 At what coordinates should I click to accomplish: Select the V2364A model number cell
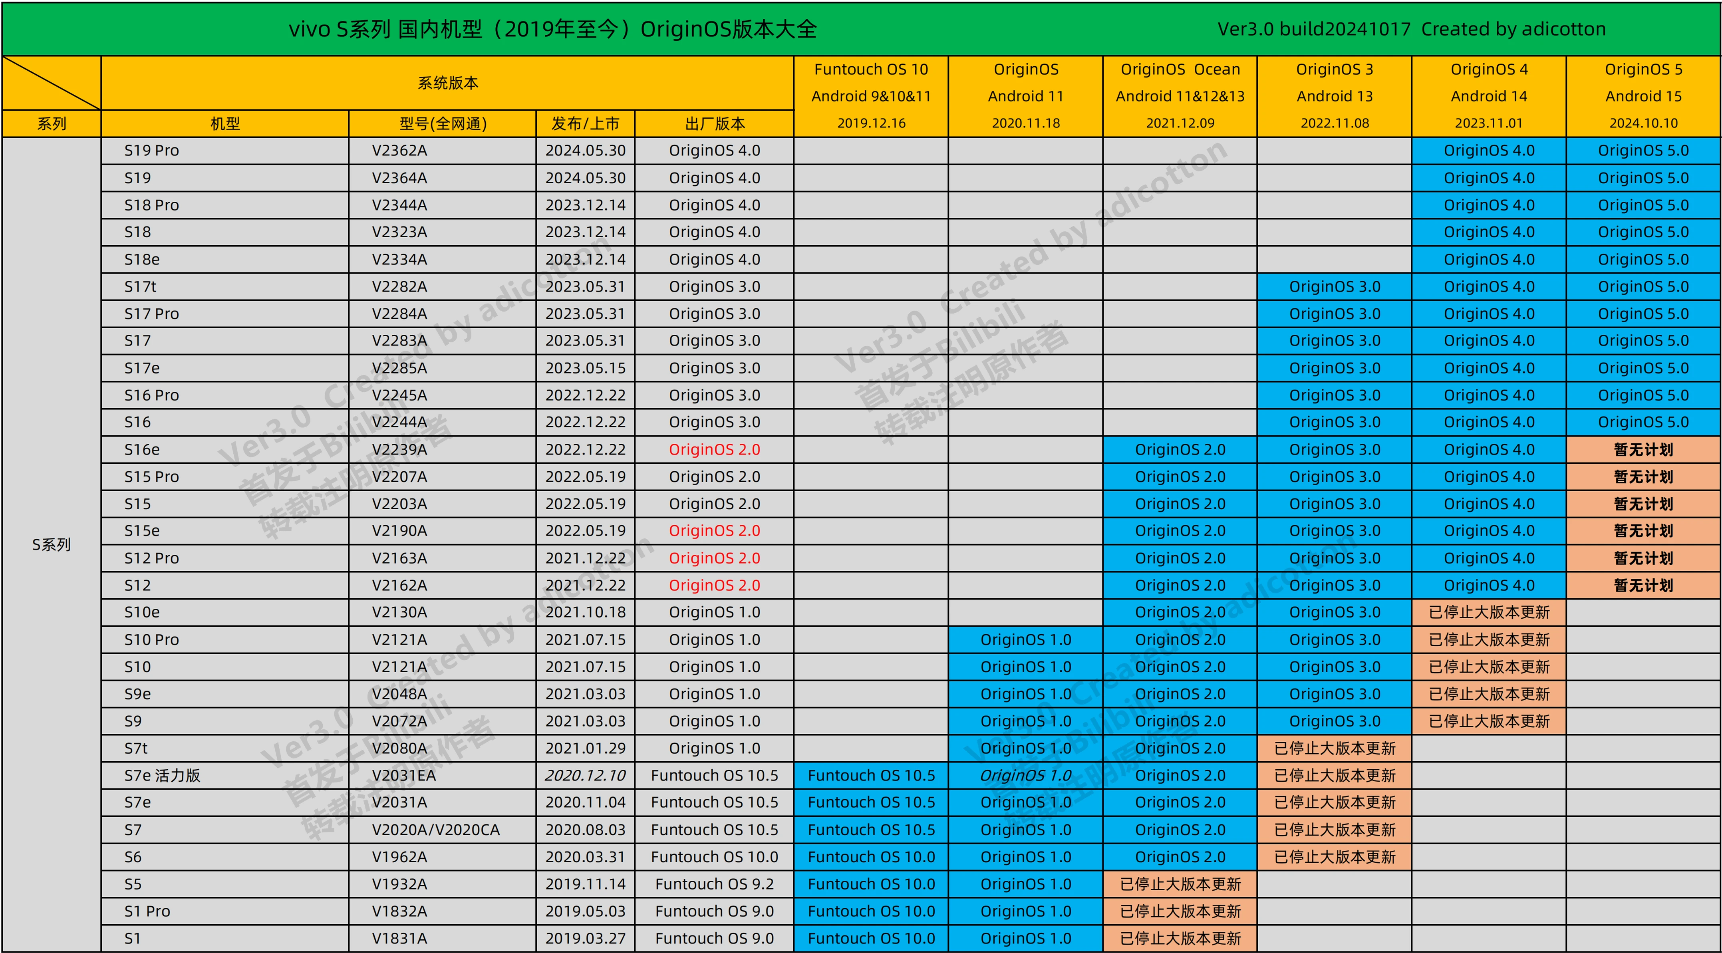tap(399, 178)
